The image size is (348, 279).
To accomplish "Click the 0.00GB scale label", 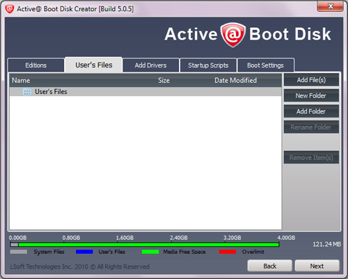I will pos(17,238).
